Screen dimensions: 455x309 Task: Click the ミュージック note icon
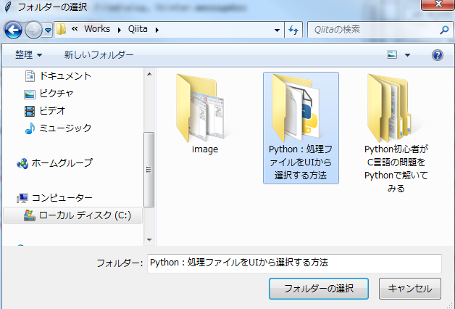(30, 128)
